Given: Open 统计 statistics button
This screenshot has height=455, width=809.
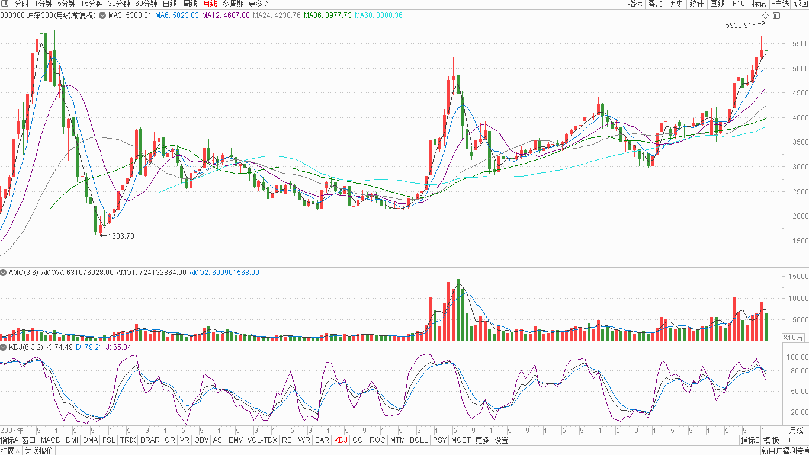Looking at the screenshot, I should pos(696,4).
